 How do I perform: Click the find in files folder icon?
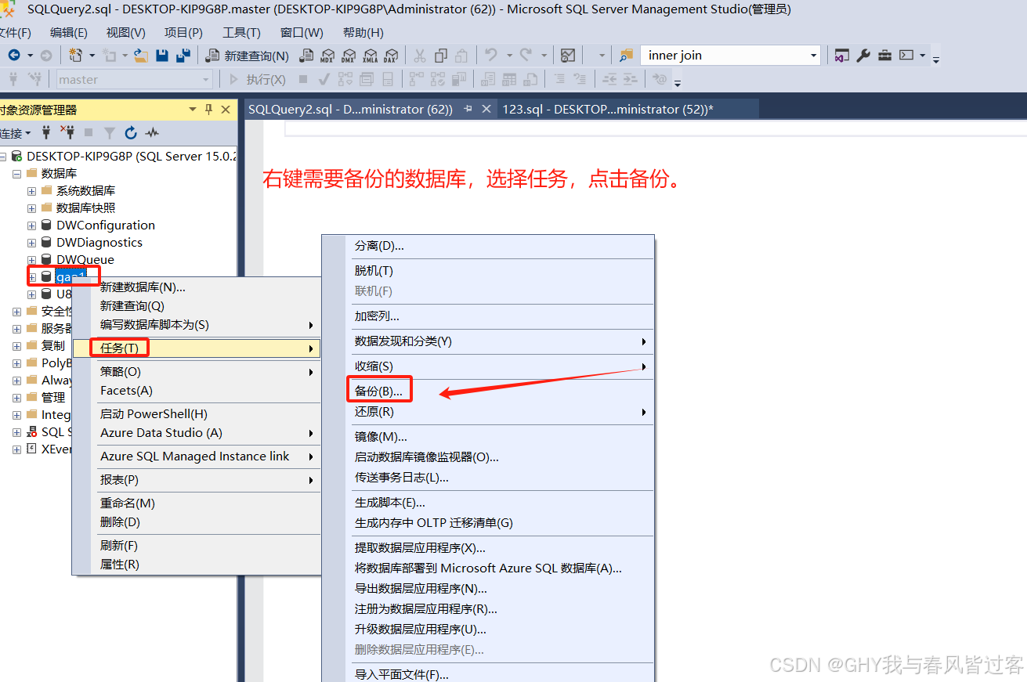626,56
